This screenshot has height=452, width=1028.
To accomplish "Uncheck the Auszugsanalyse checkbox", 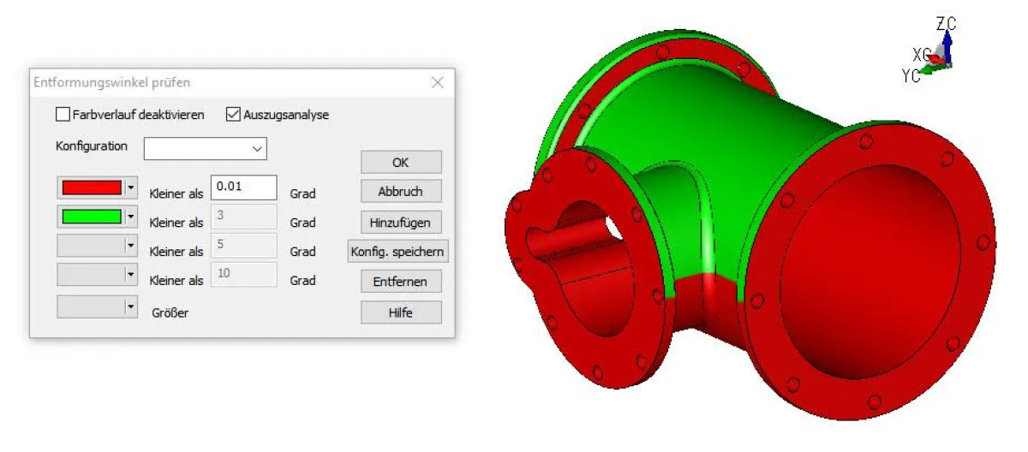I will (232, 114).
